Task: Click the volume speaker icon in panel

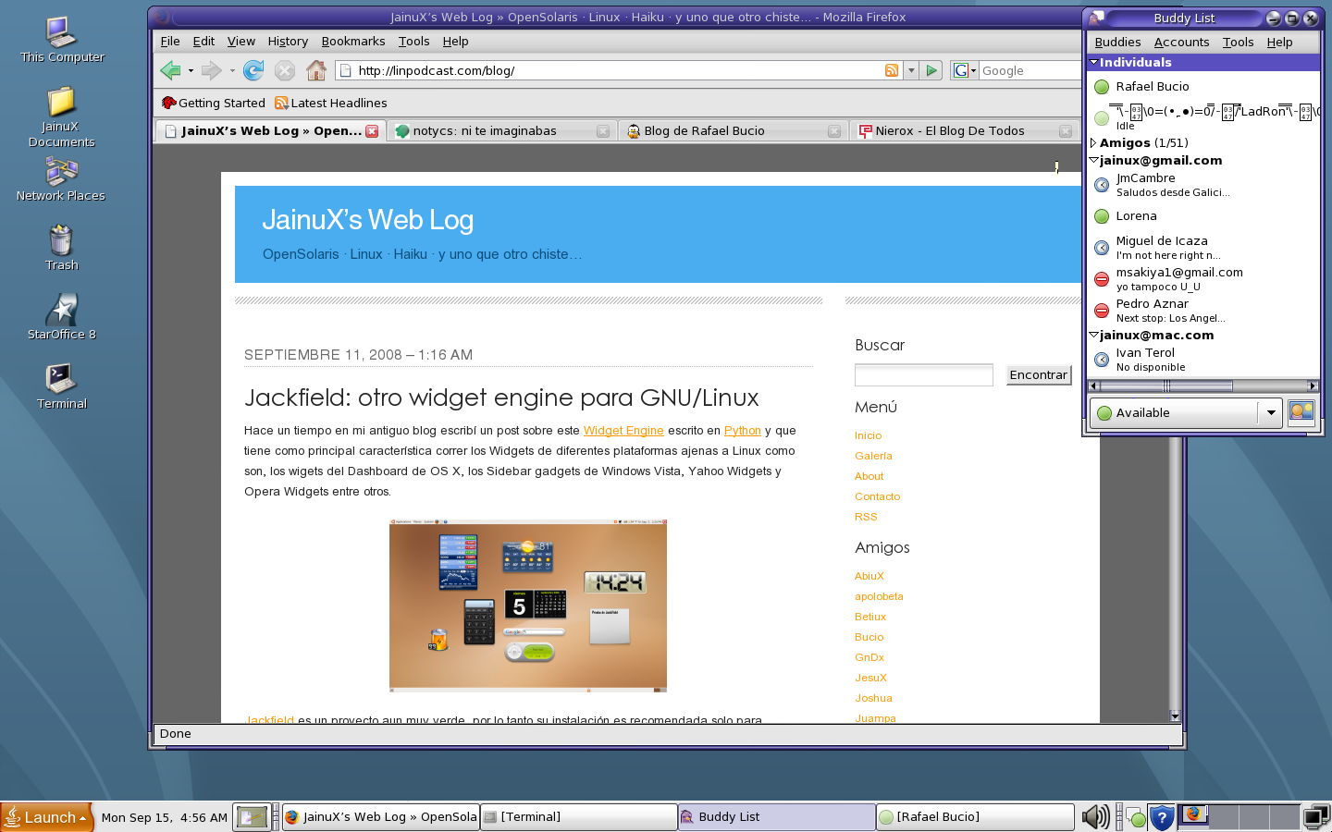Action: pyautogui.click(x=1095, y=817)
